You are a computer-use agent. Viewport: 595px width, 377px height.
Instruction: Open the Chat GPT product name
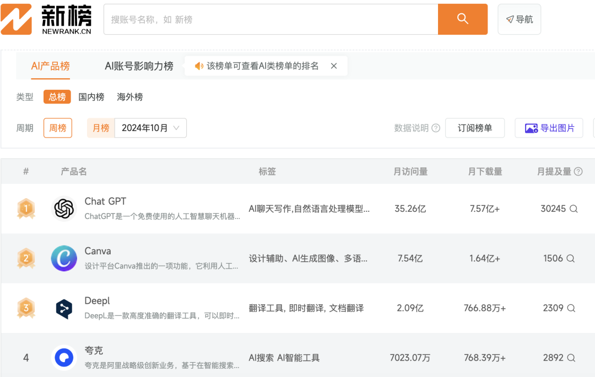point(105,201)
